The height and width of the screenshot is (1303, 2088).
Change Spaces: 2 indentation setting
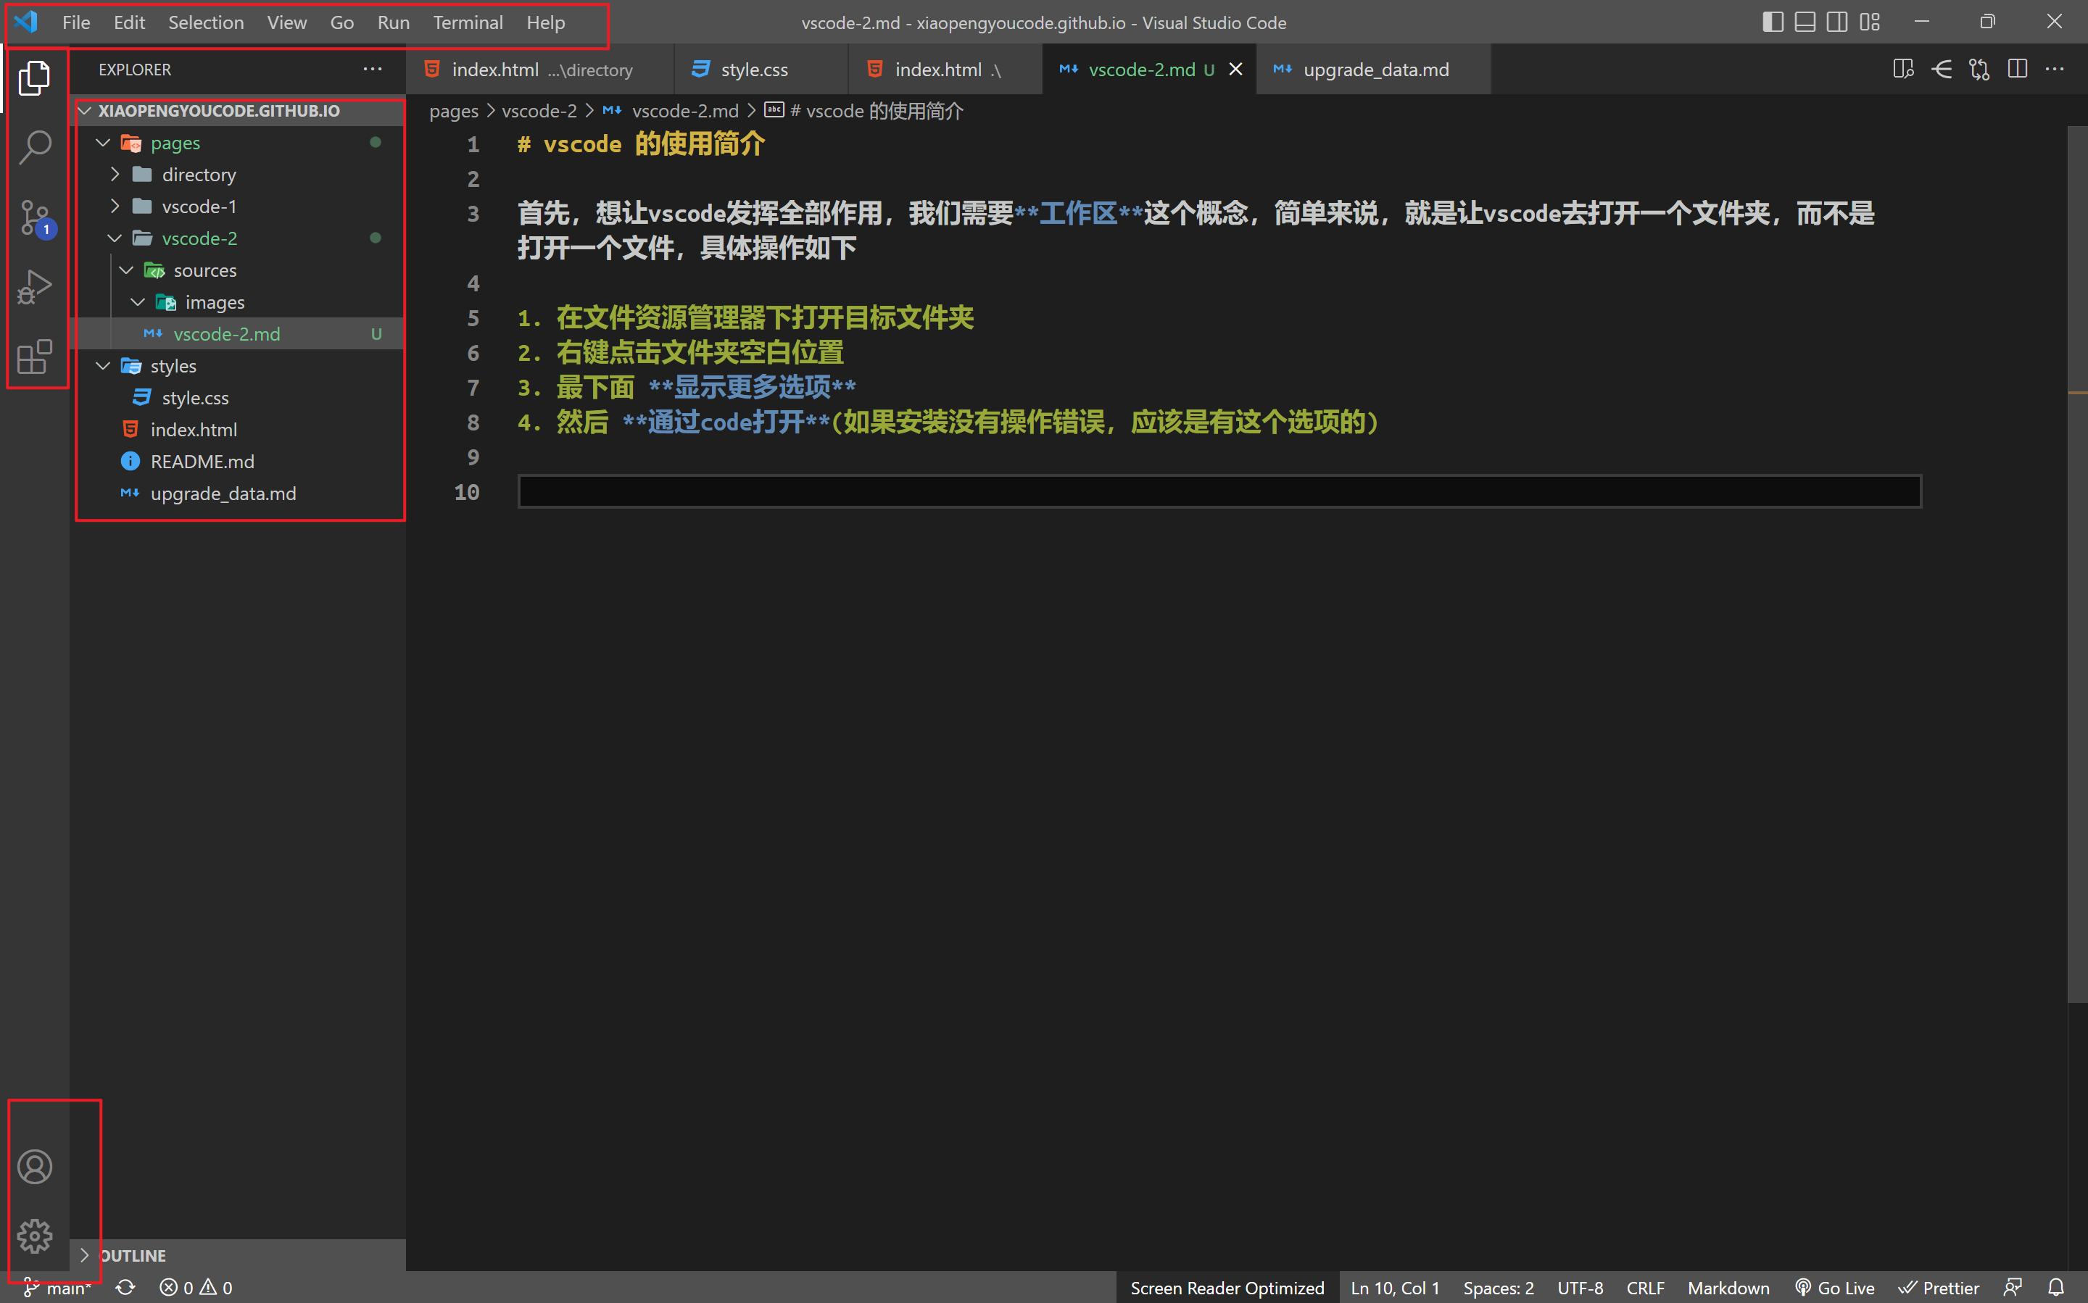pos(1499,1288)
